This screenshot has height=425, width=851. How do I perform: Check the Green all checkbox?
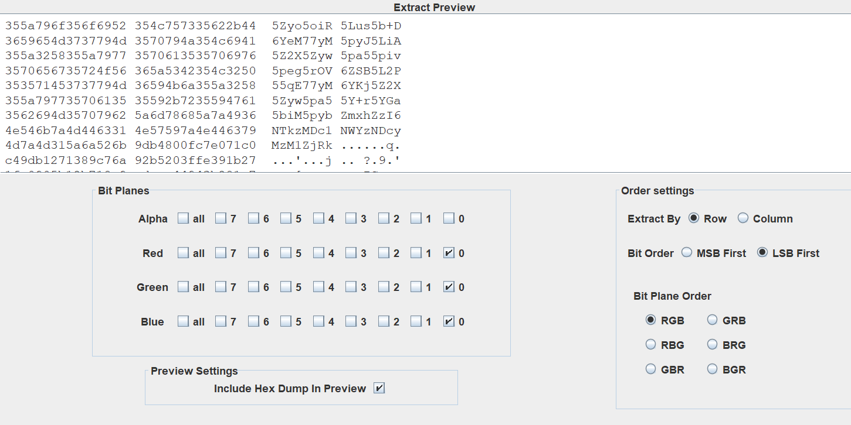tap(184, 287)
